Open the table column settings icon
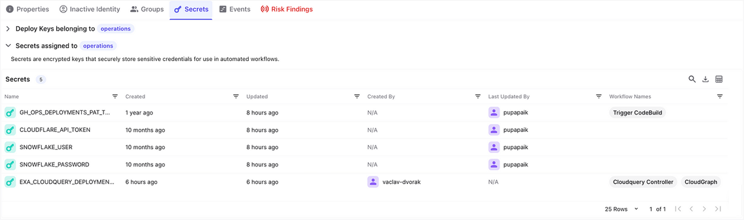 pyautogui.click(x=719, y=79)
